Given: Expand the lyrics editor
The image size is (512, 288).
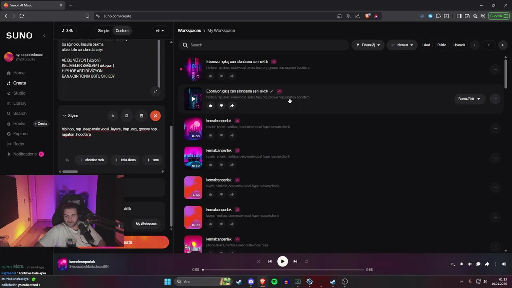Looking at the screenshot, I should [x=156, y=91].
